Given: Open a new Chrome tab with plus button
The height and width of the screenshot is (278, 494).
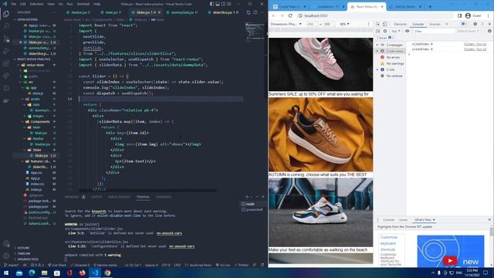Looking at the screenshot, I should click(430, 6).
